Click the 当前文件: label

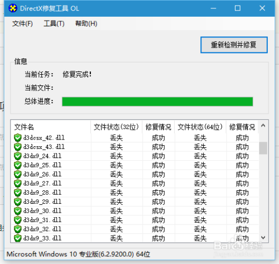[x=39, y=88]
